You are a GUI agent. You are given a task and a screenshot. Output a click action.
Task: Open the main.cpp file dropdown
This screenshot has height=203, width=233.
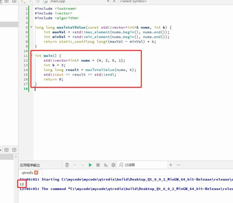(108, 2)
